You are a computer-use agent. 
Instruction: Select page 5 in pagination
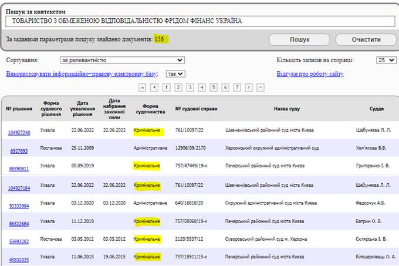point(214,87)
